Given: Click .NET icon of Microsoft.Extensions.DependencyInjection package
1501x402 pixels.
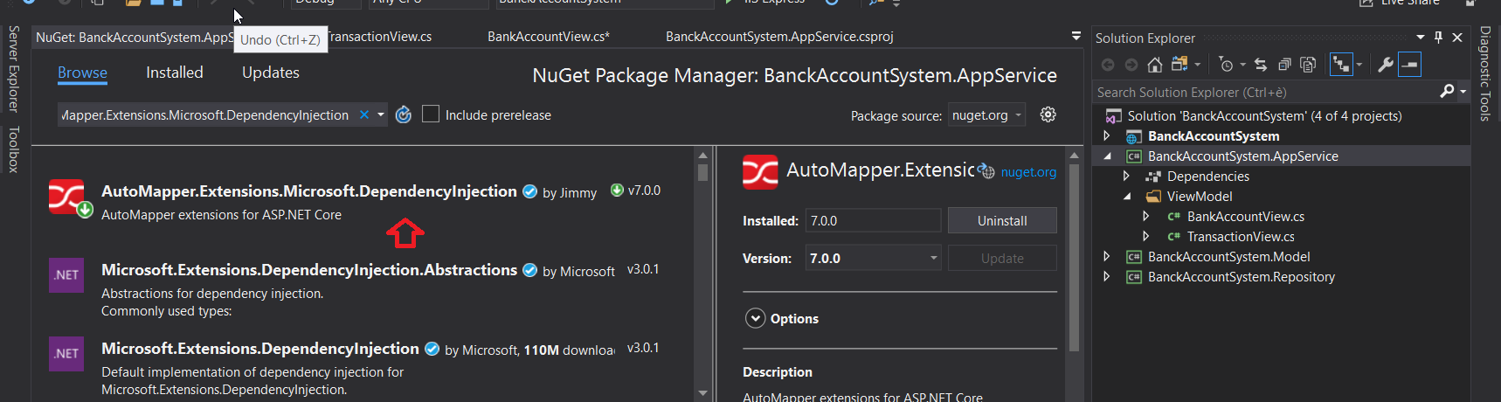Looking at the screenshot, I should click(66, 353).
